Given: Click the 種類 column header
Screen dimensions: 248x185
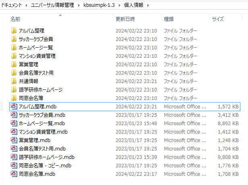Looking at the screenshot, I should [169, 19].
